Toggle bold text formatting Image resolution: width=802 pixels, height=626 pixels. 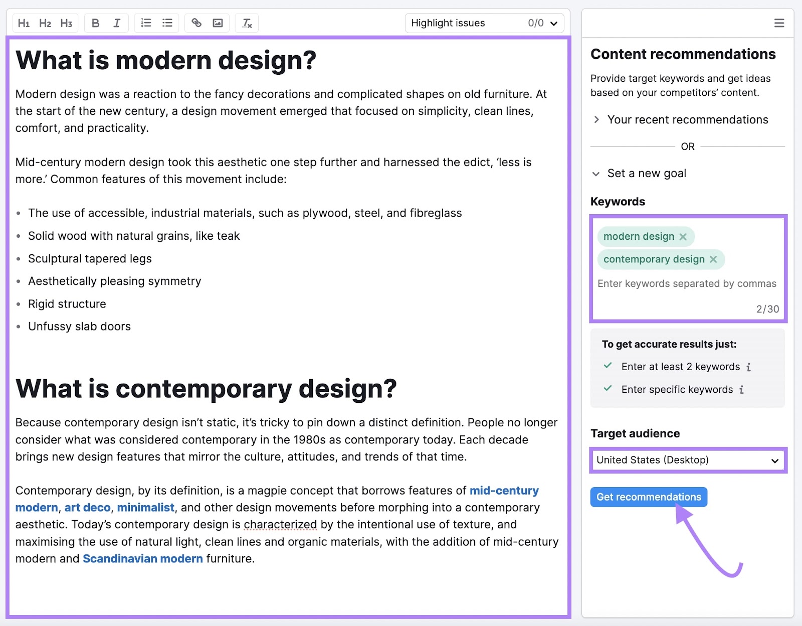pos(96,23)
